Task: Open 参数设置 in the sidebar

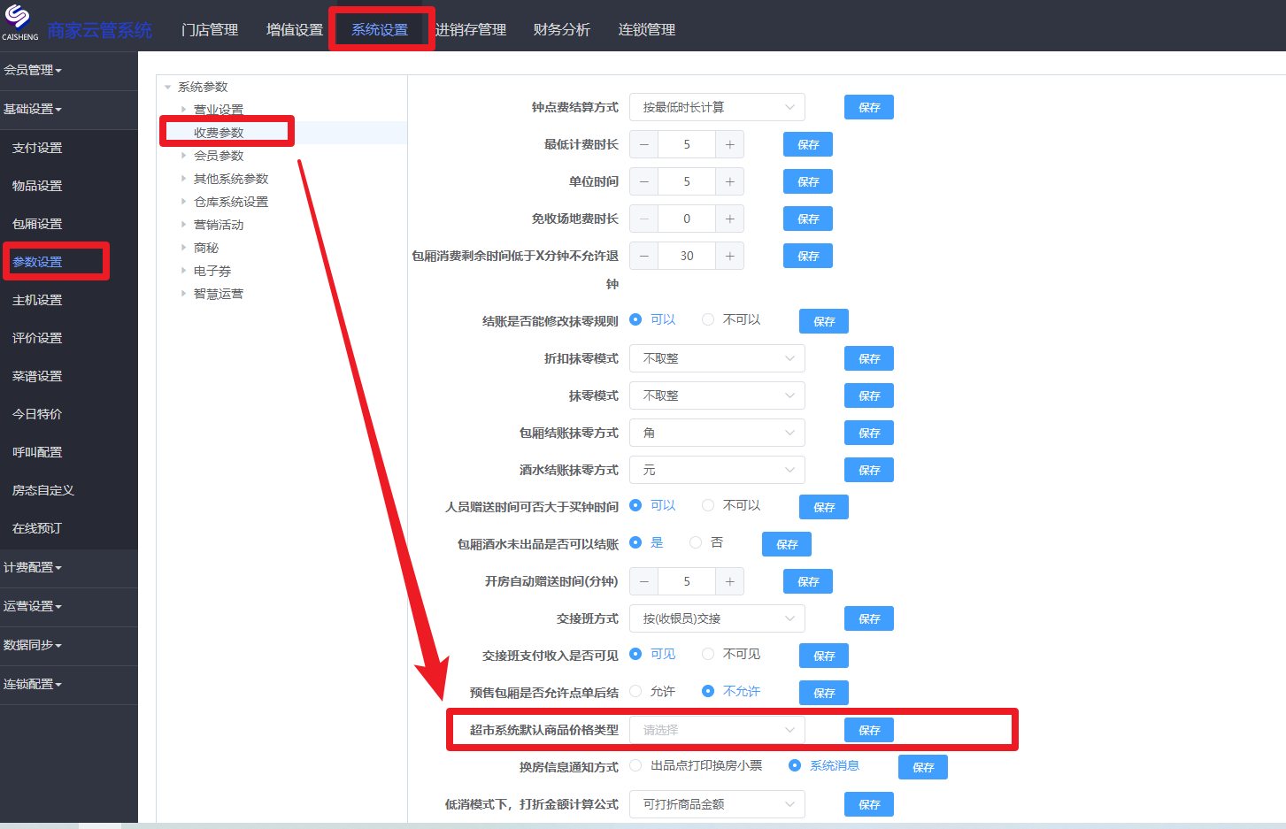Action: click(x=37, y=262)
